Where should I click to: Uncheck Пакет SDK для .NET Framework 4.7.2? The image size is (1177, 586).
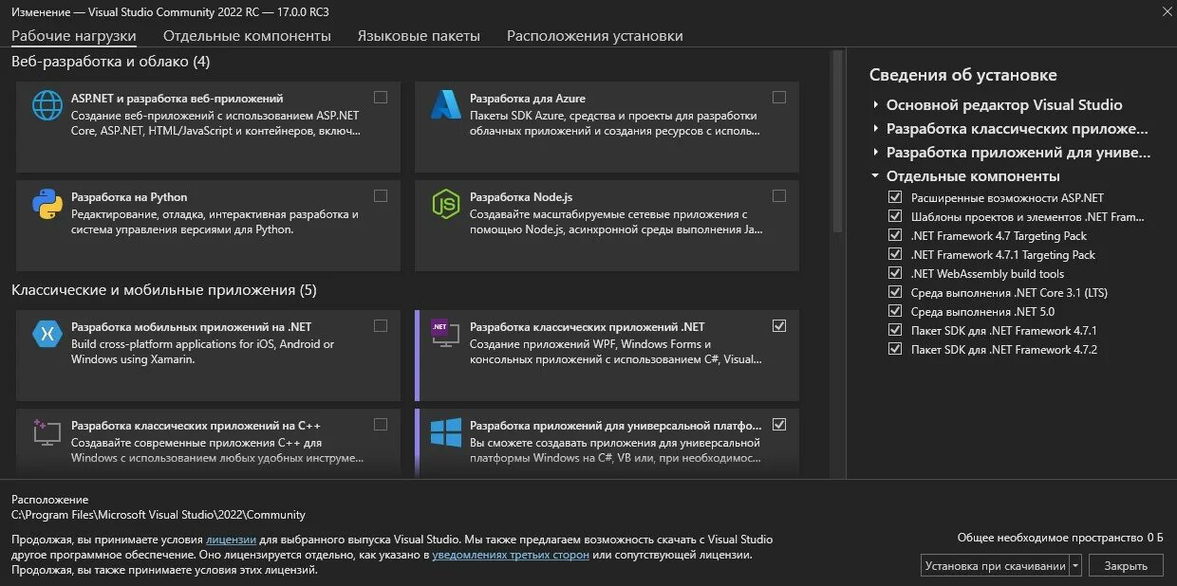[894, 349]
